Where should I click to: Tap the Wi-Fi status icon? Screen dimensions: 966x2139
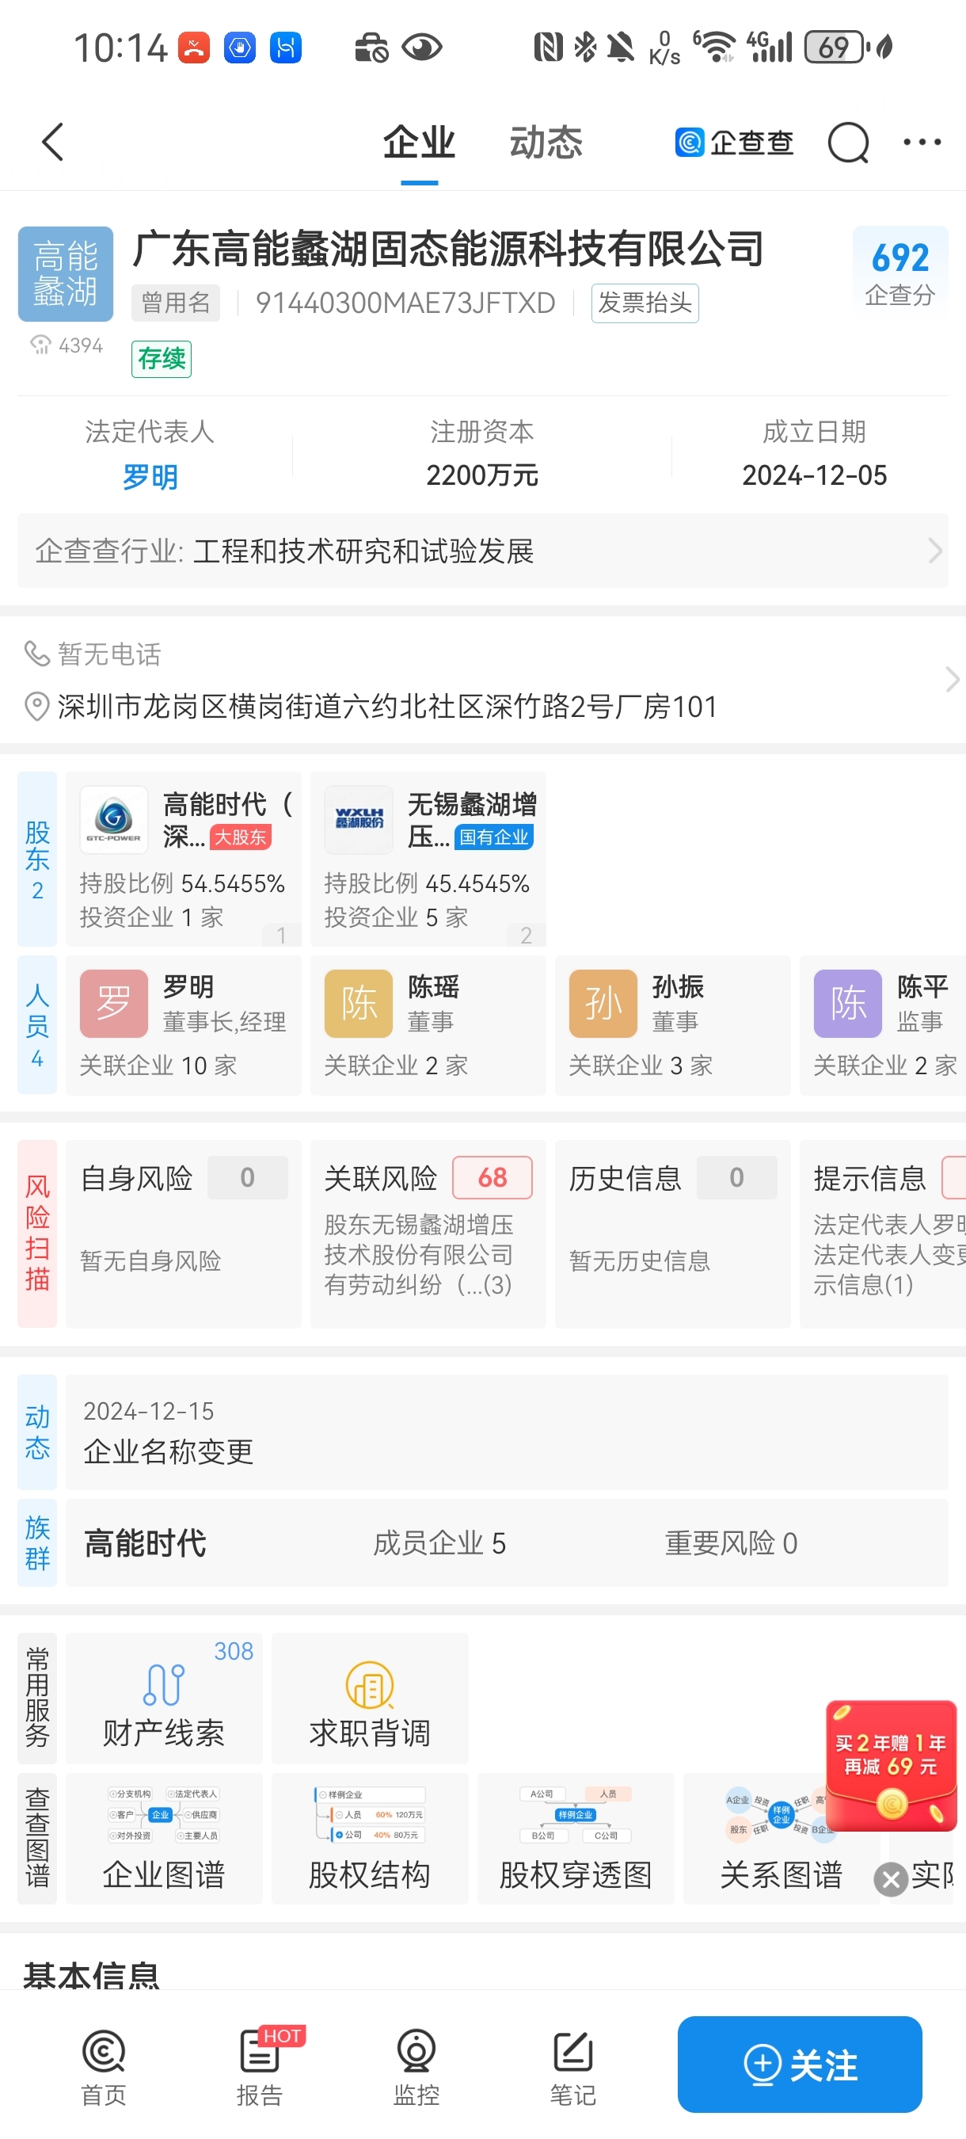pyautogui.click(x=717, y=48)
